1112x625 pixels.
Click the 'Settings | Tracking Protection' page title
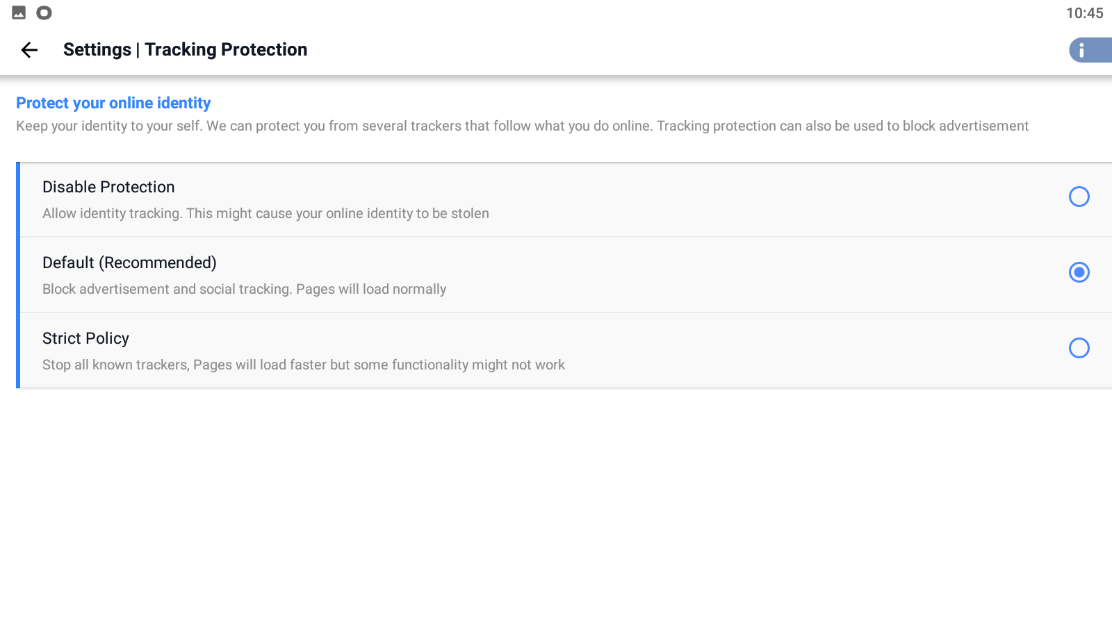point(185,49)
